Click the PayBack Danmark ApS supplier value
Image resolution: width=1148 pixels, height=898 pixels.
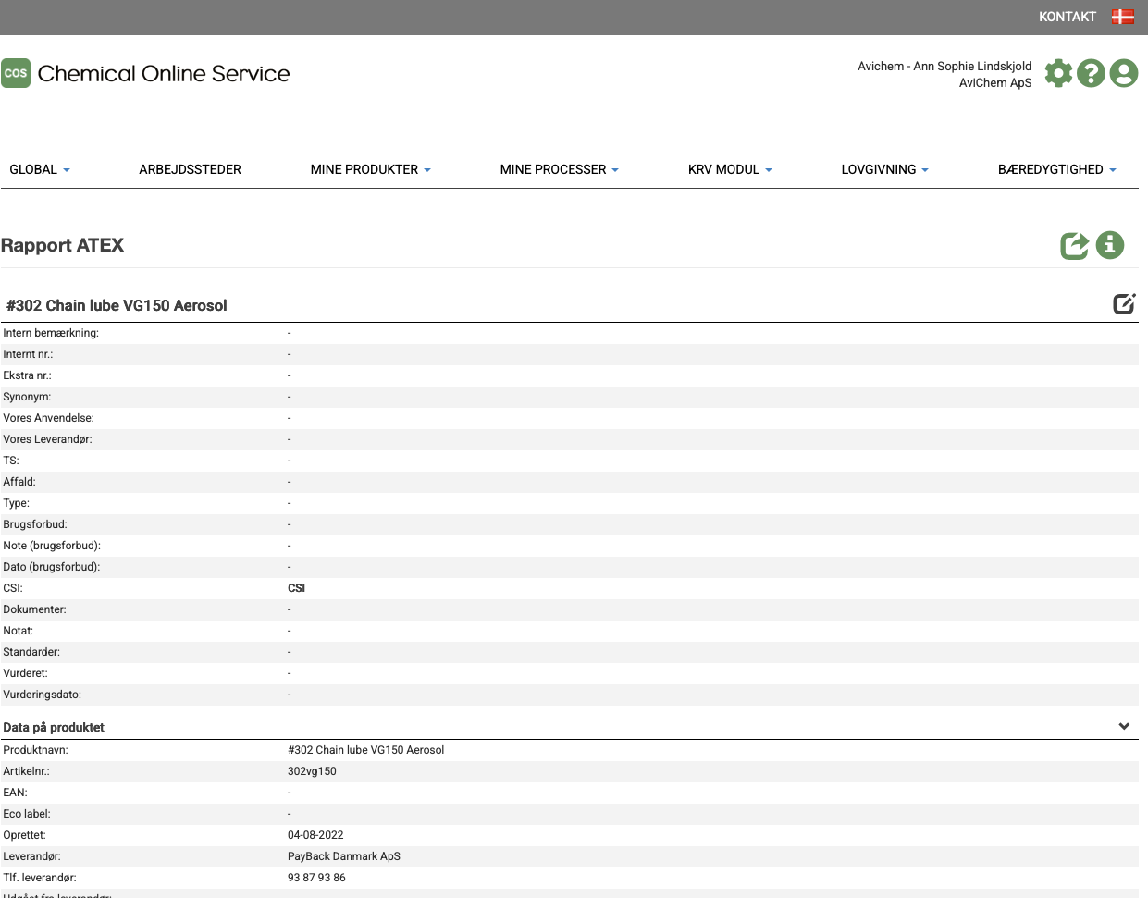[343, 856]
